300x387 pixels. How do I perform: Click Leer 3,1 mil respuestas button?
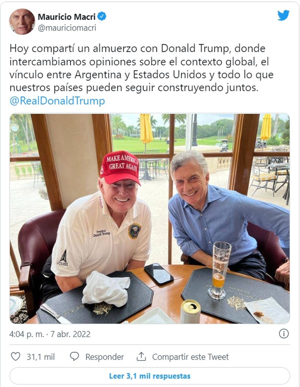(x=150, y=376)
